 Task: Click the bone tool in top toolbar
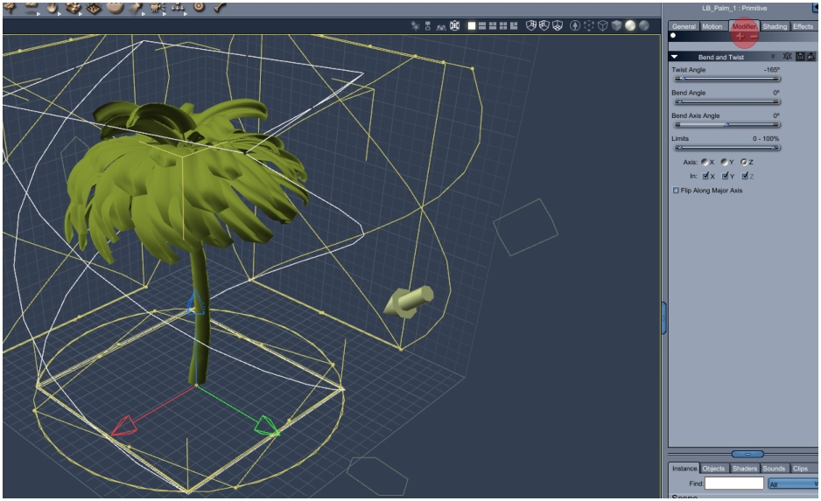220,7
